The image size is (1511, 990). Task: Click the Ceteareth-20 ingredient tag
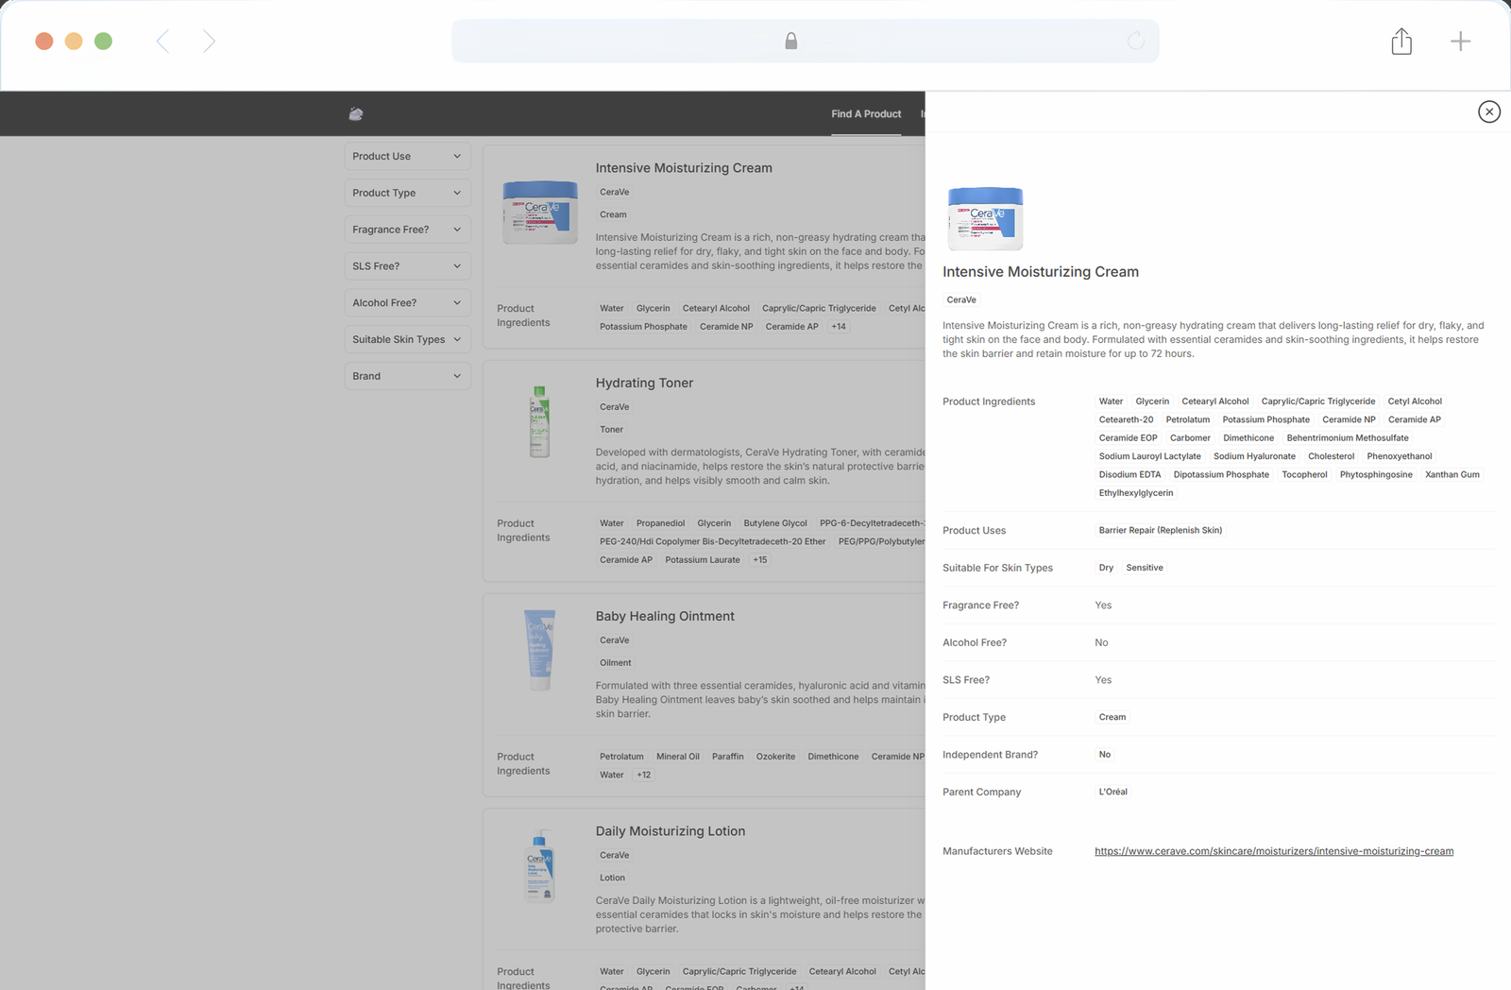[1126, 420]
